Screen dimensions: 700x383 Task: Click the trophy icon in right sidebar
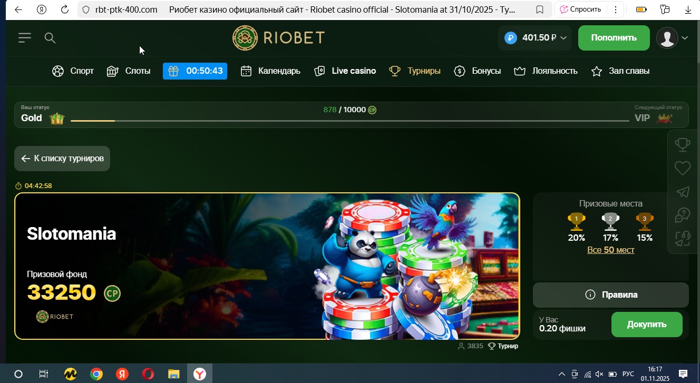pyautogui.click(x=683, y=144)
